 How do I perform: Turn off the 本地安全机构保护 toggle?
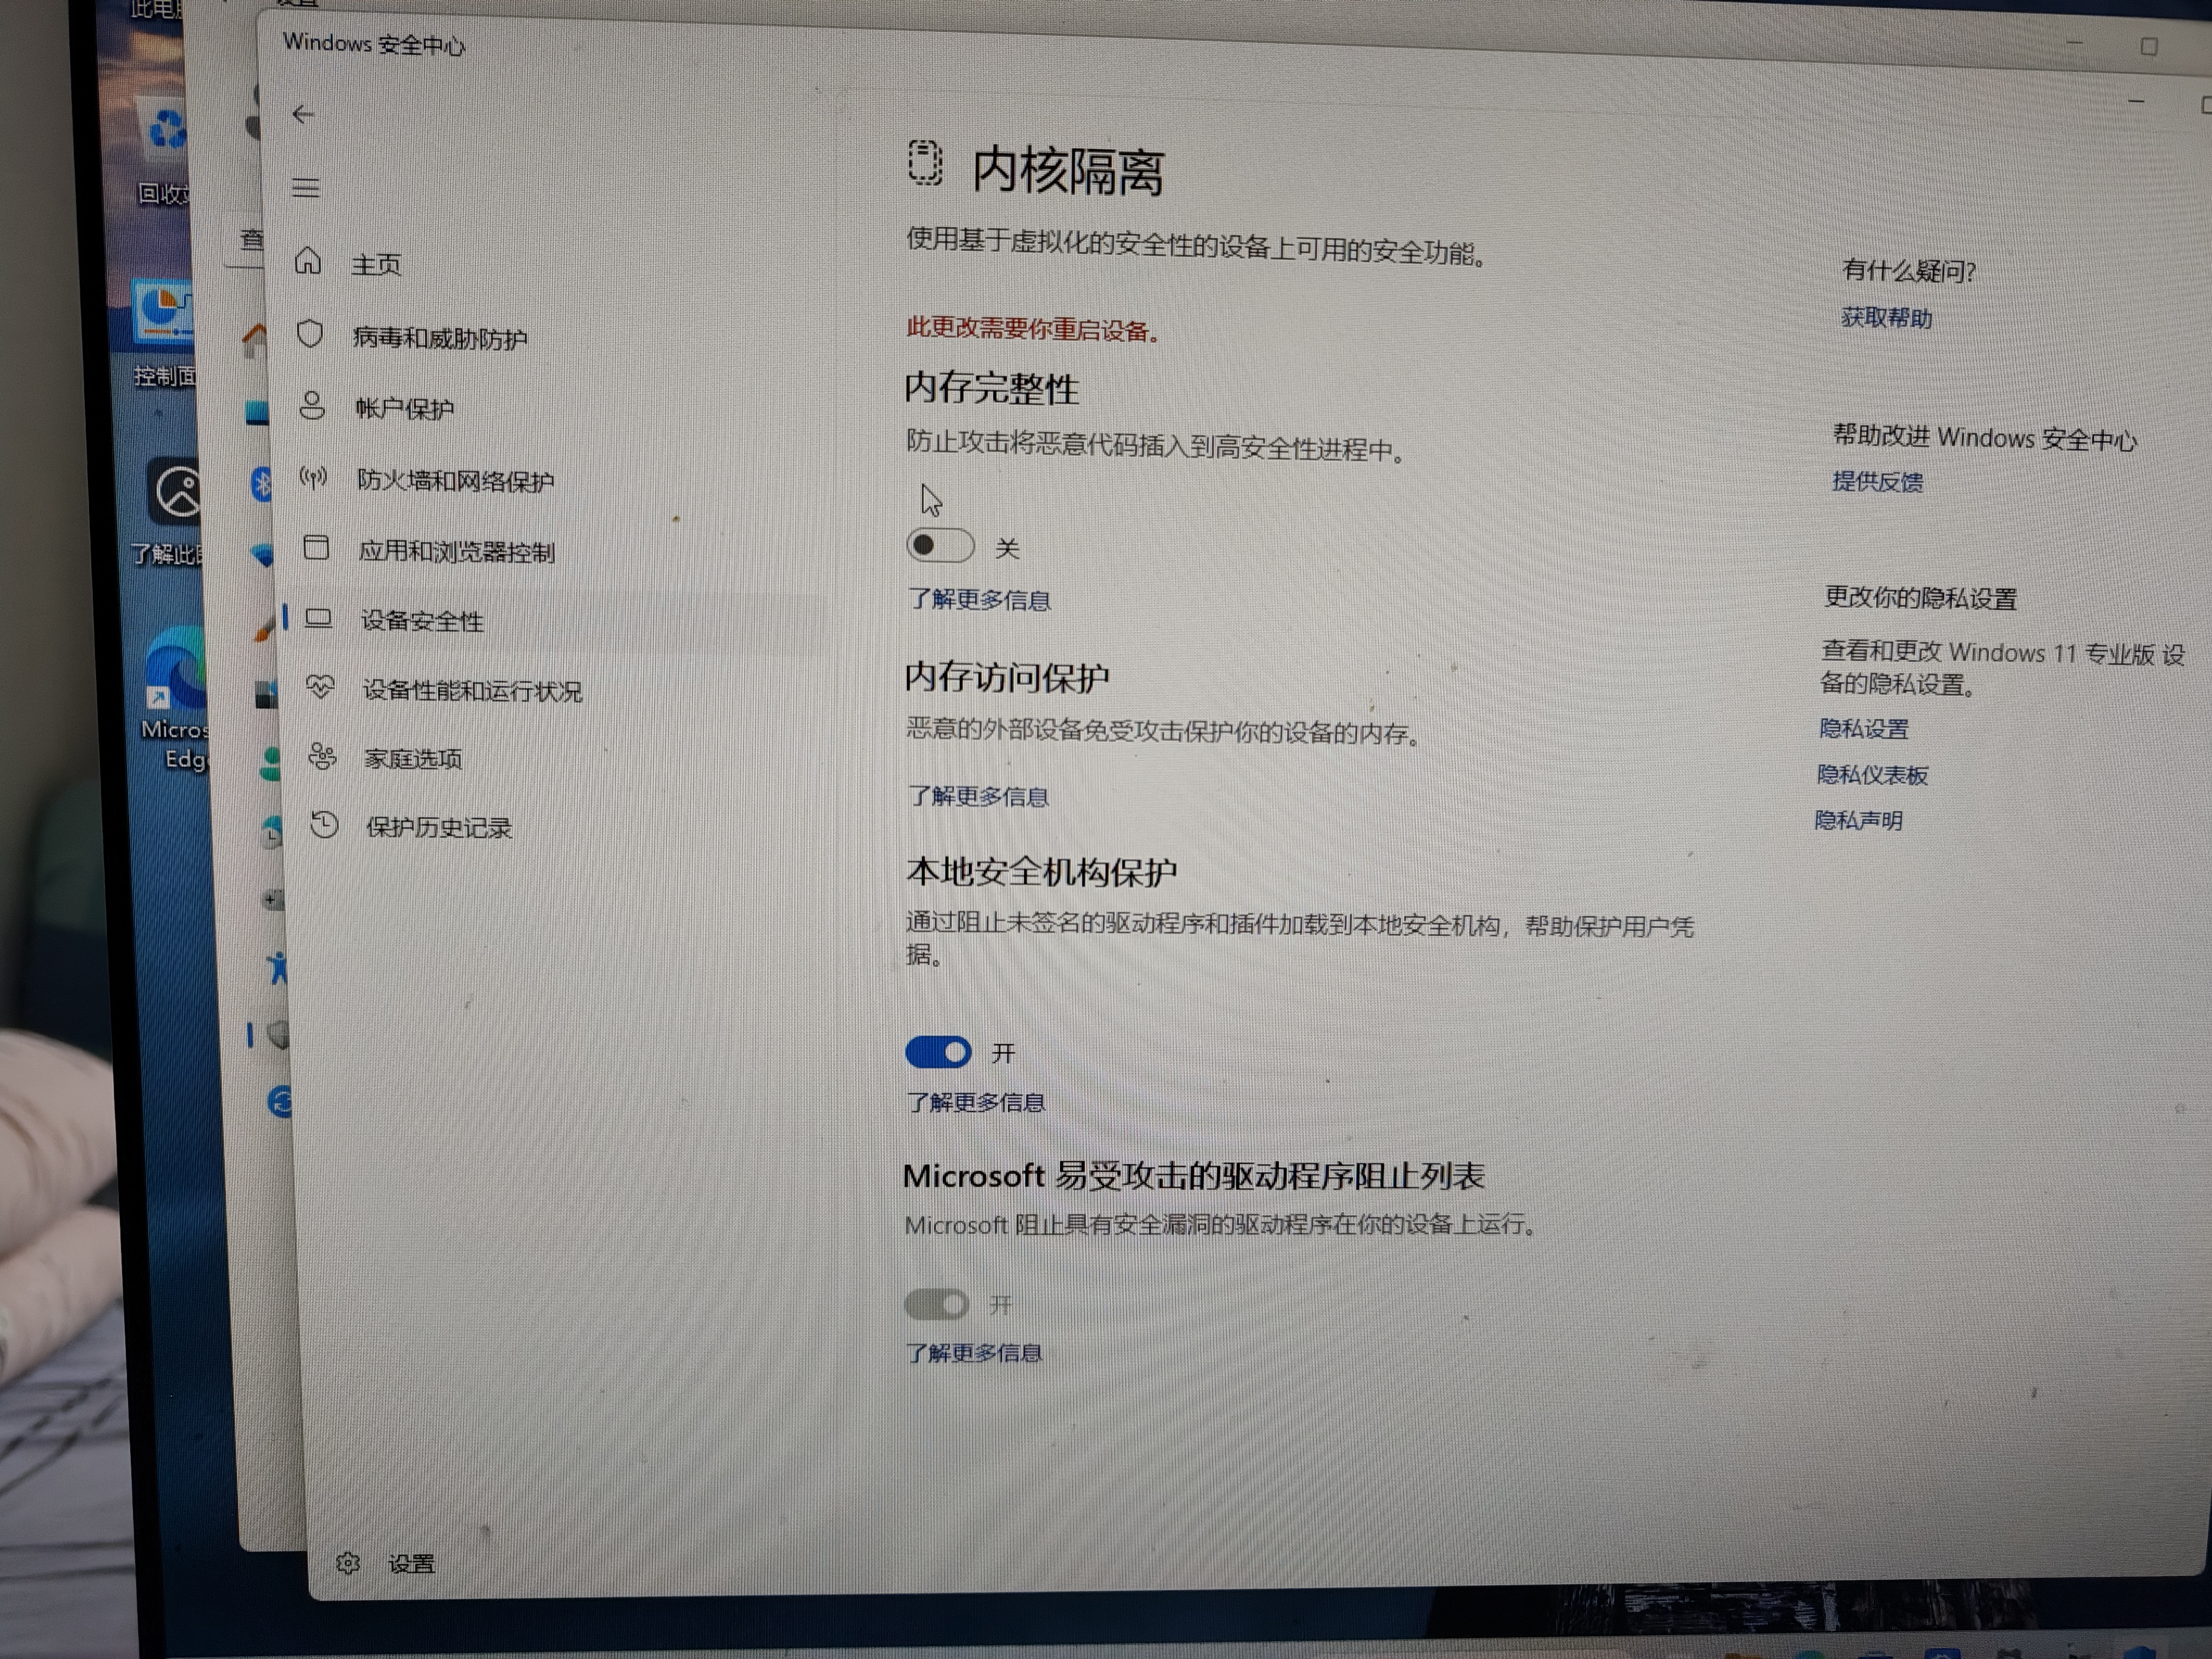[937, 1052]
